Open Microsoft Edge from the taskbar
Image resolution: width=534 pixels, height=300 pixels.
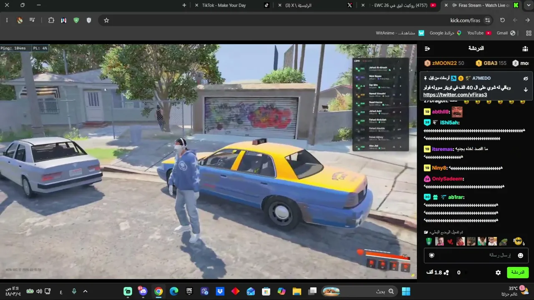(x=174, y=291)
